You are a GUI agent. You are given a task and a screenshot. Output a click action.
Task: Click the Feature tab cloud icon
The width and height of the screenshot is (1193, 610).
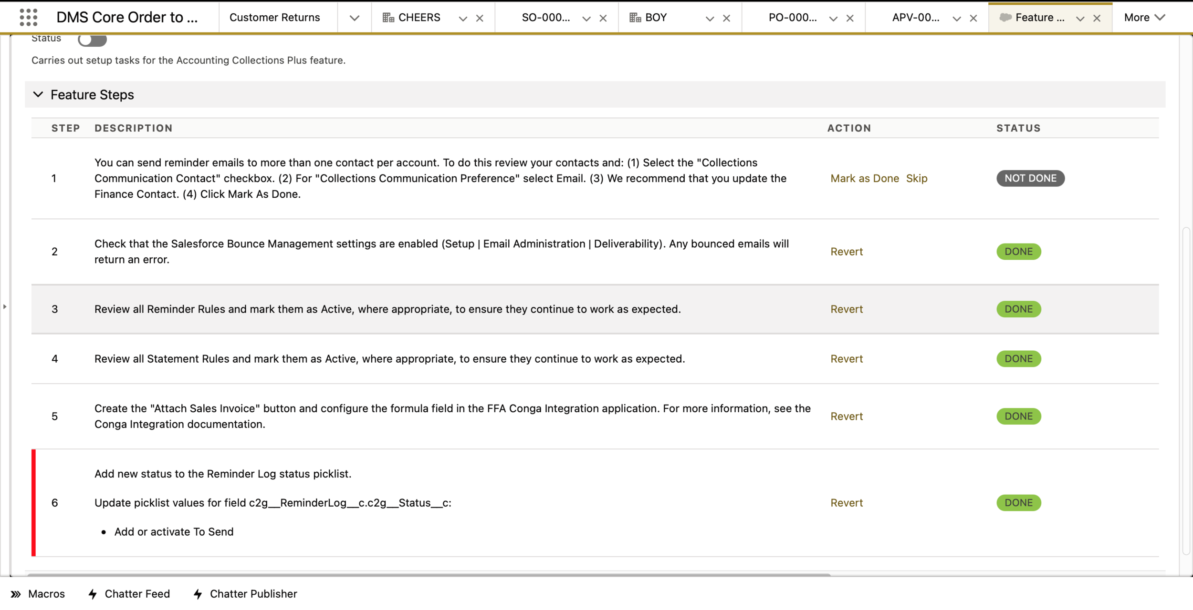point(1005,18)
